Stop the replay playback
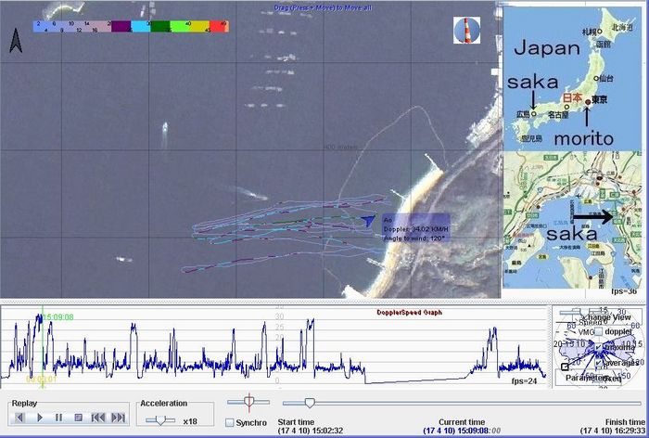Image resolution: width=649 pixels, height=438 pixels. tap(78, 418)
